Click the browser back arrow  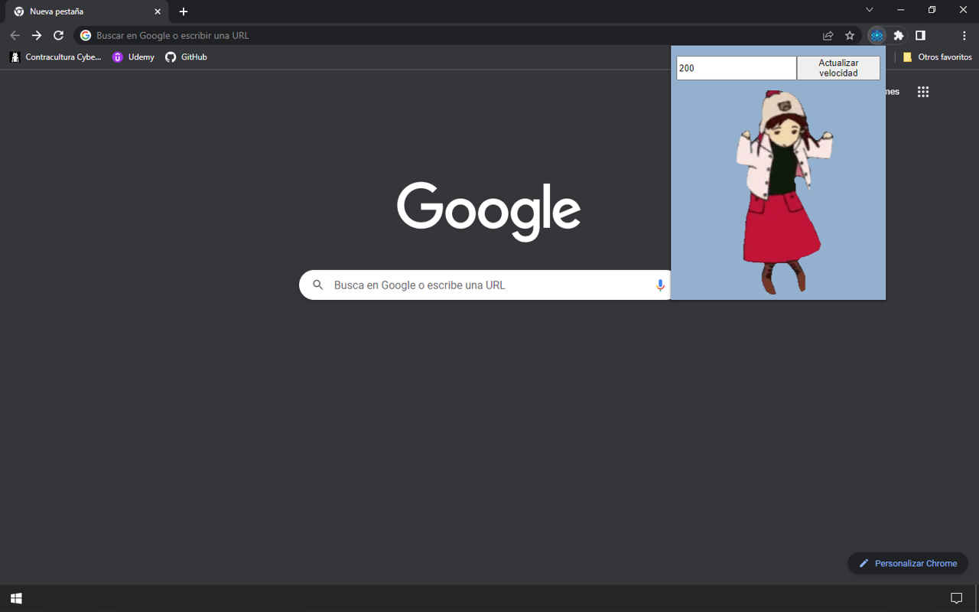point(15,35)
